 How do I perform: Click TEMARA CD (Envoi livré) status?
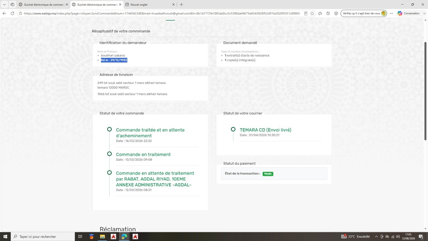pos(265,130)
